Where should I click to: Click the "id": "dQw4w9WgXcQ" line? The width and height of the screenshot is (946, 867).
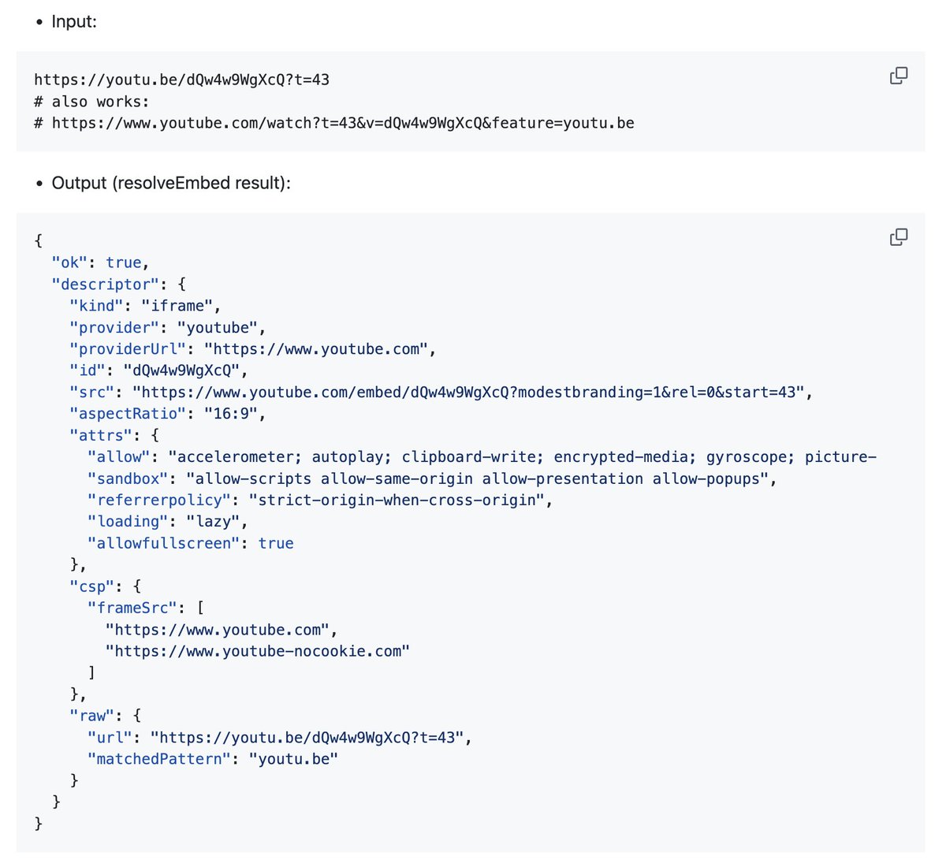[158, 370]
